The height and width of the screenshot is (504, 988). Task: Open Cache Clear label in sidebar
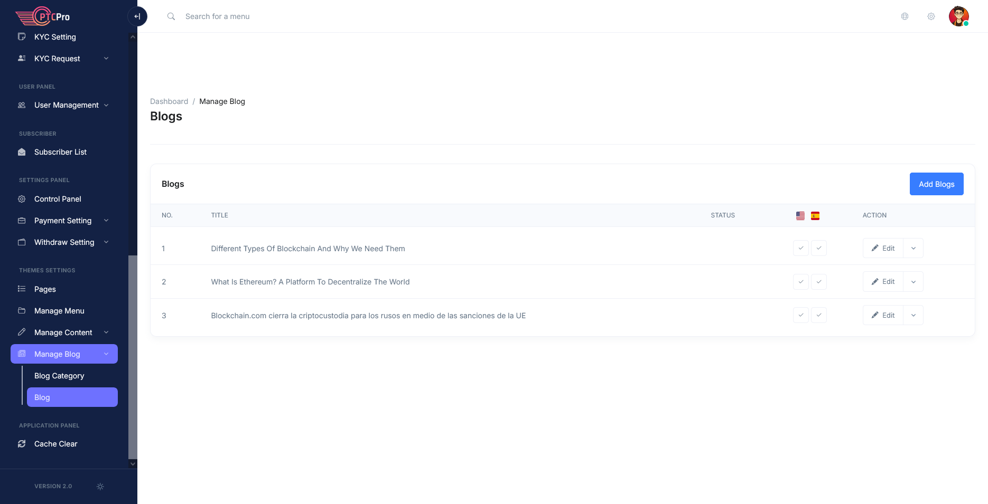click(55, 444)
